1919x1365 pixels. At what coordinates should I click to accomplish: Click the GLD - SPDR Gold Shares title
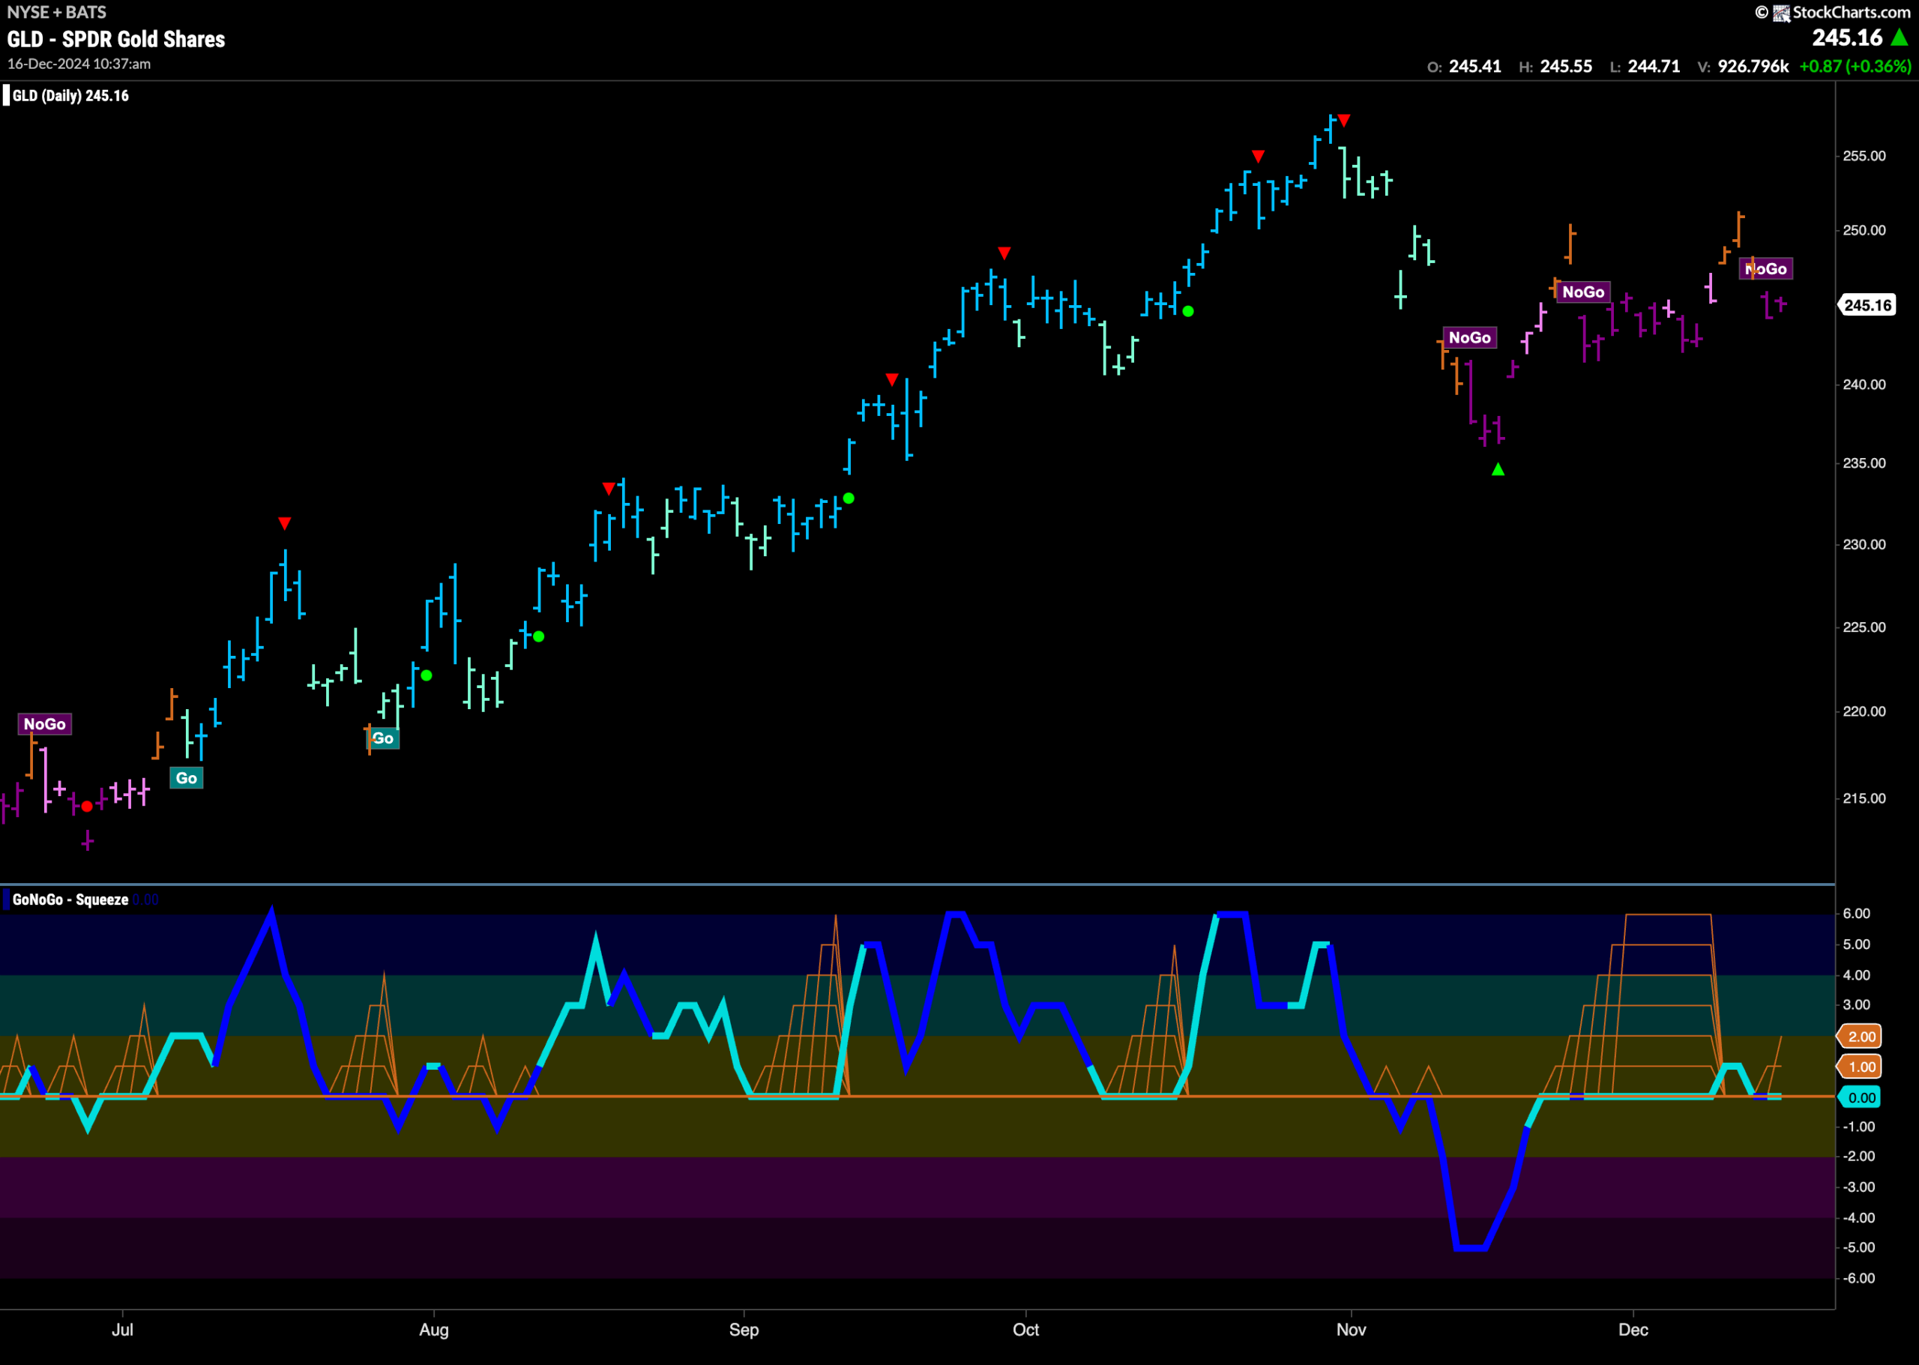pyautogui.click(x=116, y=40)
